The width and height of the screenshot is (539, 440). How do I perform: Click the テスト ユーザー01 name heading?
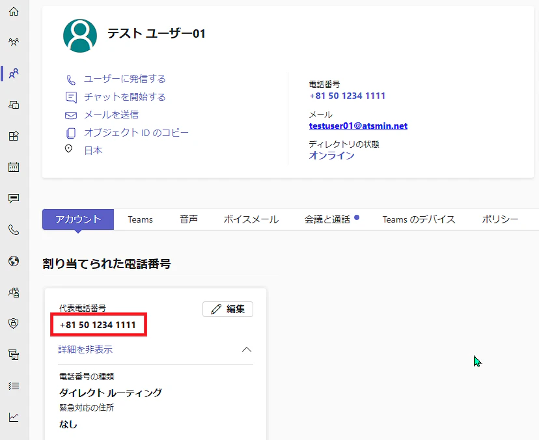tap(156, 34)
